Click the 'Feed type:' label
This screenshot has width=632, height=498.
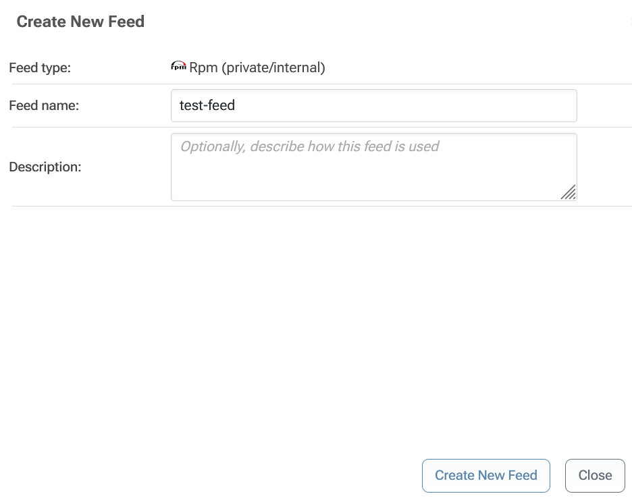click(40, 67)
